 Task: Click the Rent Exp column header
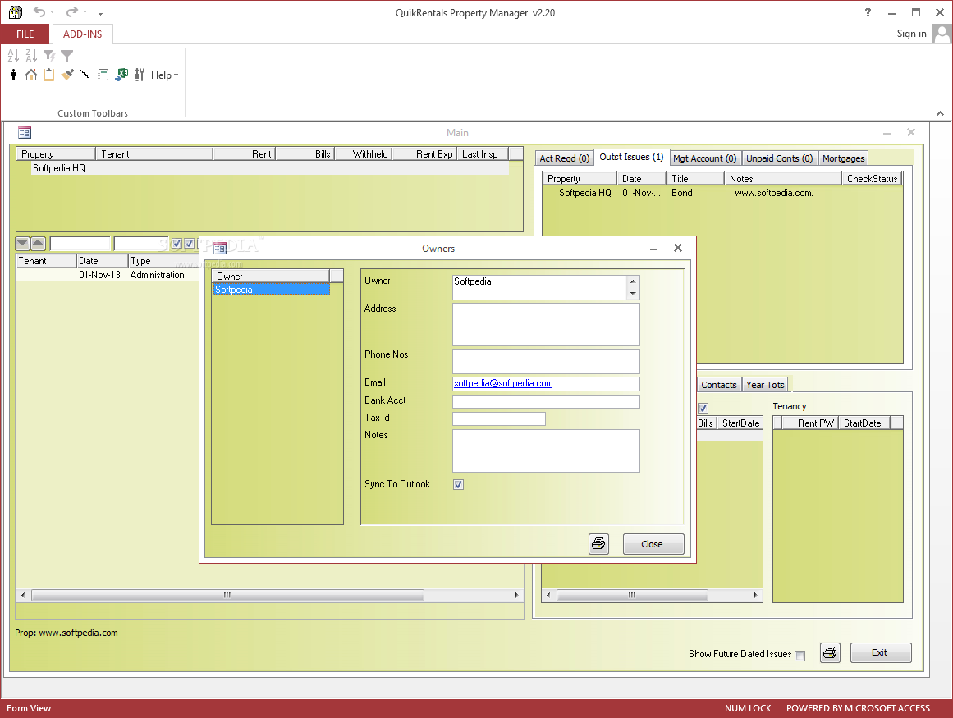point(424,154)
